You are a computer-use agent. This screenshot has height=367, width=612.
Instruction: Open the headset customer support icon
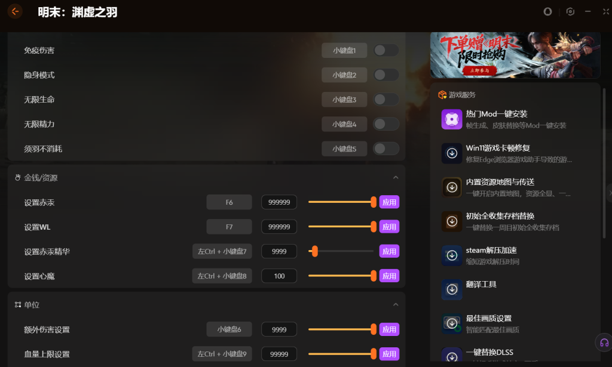pyautogui.click(x=604, y=343)
